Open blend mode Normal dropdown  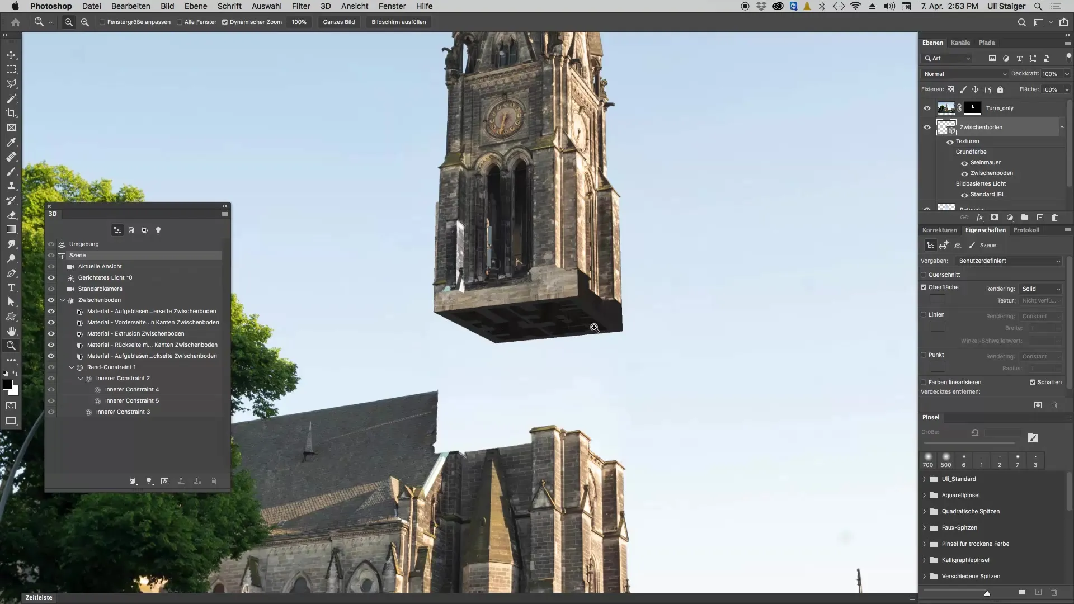coord(965,74)
